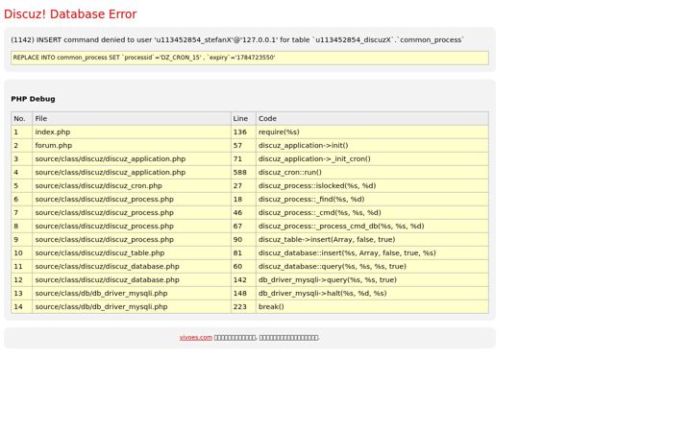Select the 'db_driver_mysqli->query' code cell
Image resolution: width=692 pixels, height=432 pixels.
372,280
